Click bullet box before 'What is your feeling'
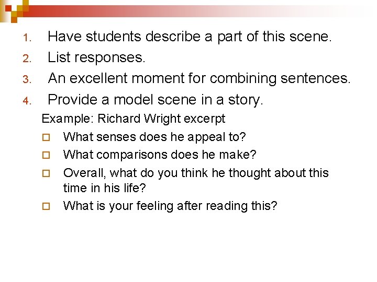This screenshot has height=282, width=377. 46,206
